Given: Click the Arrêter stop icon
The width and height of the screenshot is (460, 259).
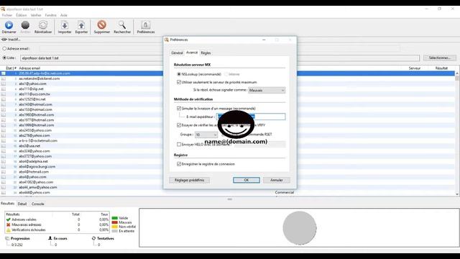Looking at the screenshot, I should coord(26,25).
